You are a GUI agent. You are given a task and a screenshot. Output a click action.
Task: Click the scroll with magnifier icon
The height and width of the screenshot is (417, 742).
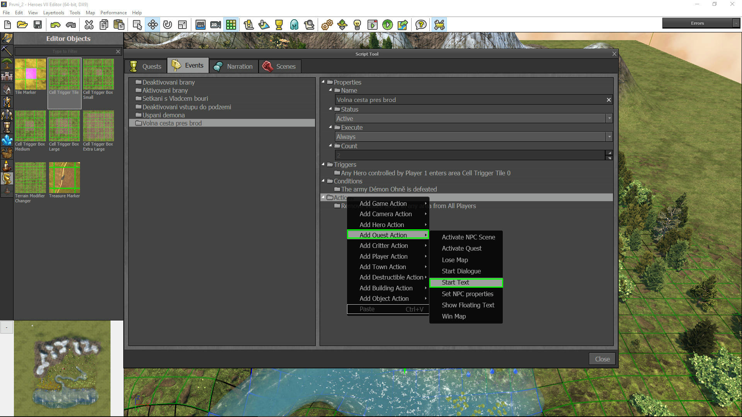[309, 25]
